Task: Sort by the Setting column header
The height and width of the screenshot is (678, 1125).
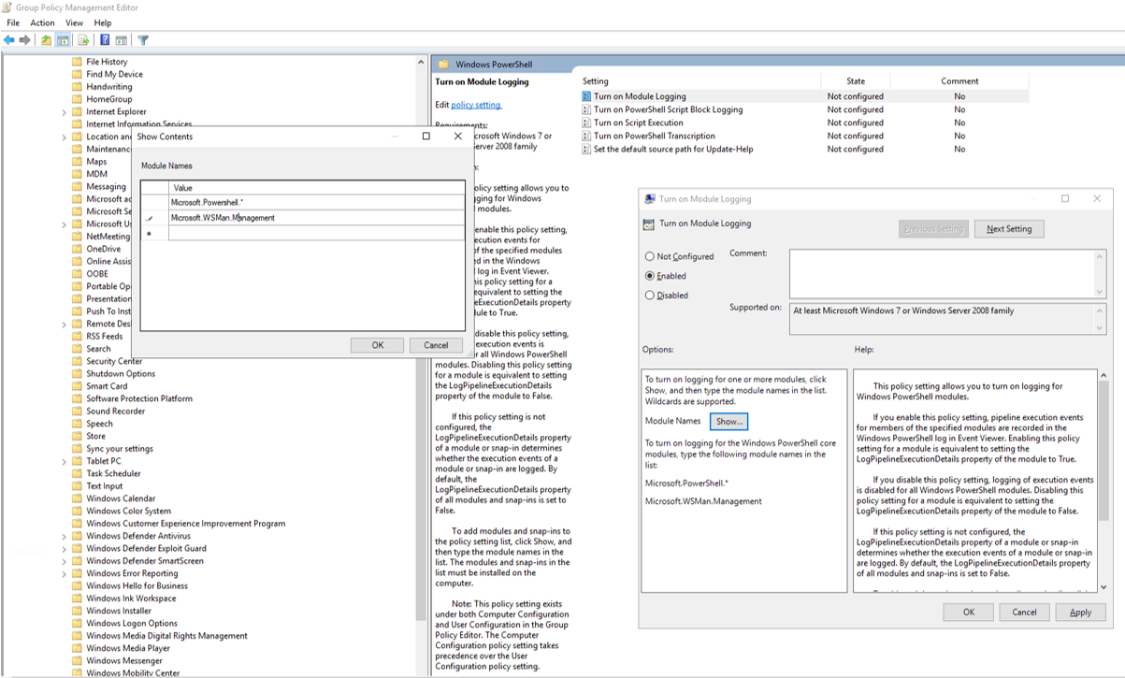Action: [700, 81]
